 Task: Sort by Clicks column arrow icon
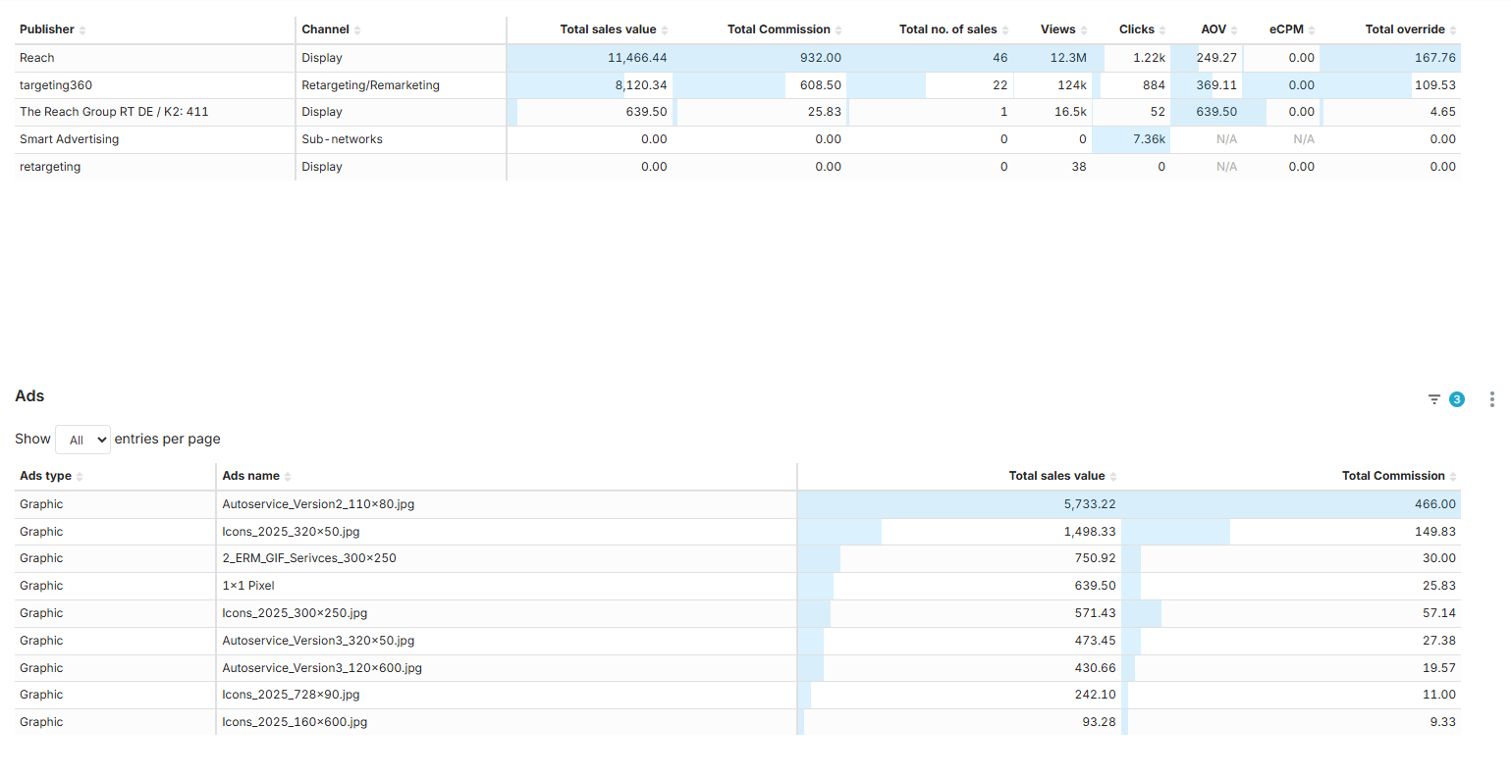tap(1162, 30)
